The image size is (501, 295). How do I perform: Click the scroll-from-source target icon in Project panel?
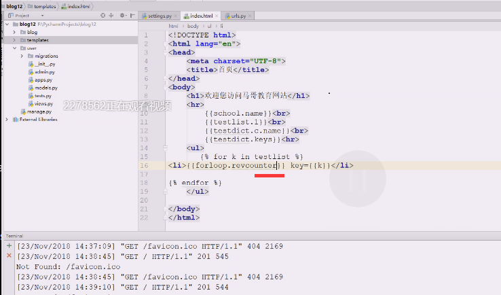(103, 16)
